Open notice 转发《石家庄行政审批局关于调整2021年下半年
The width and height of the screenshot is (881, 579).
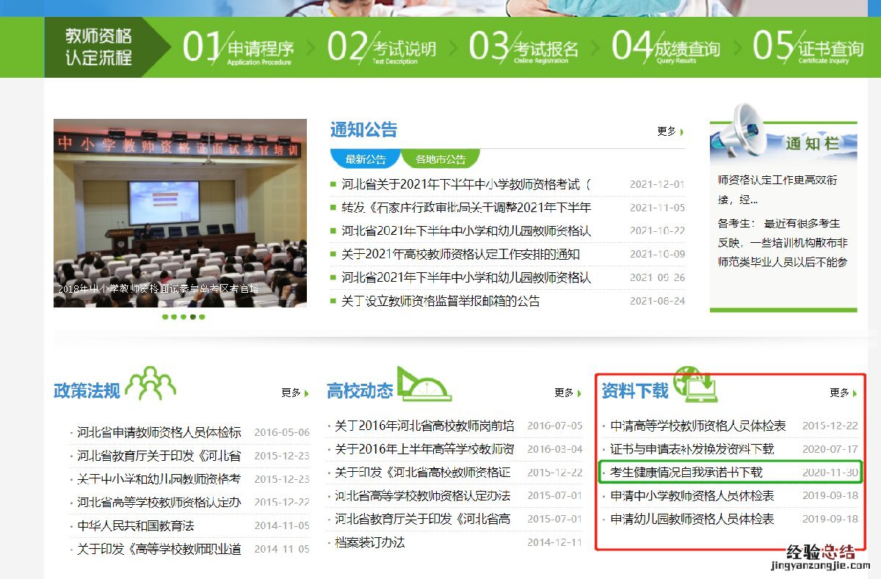coord(466,208)
